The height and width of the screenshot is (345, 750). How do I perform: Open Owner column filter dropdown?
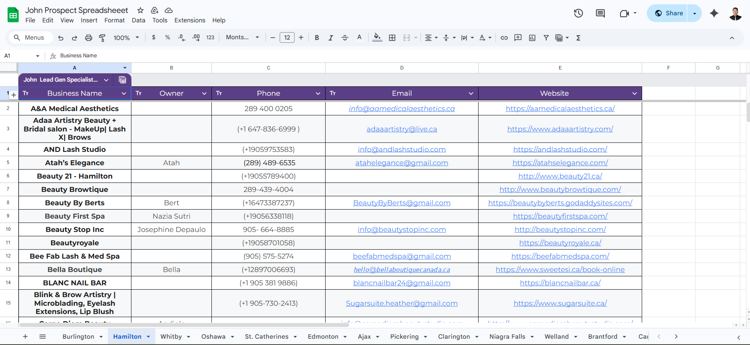coord(204,93)
